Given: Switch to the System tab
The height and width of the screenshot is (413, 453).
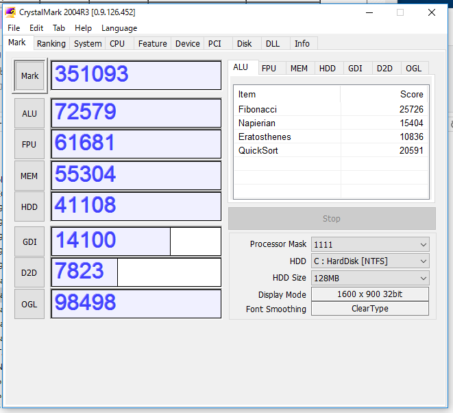Looking at the screenshot, I should [x=88, y=44].
